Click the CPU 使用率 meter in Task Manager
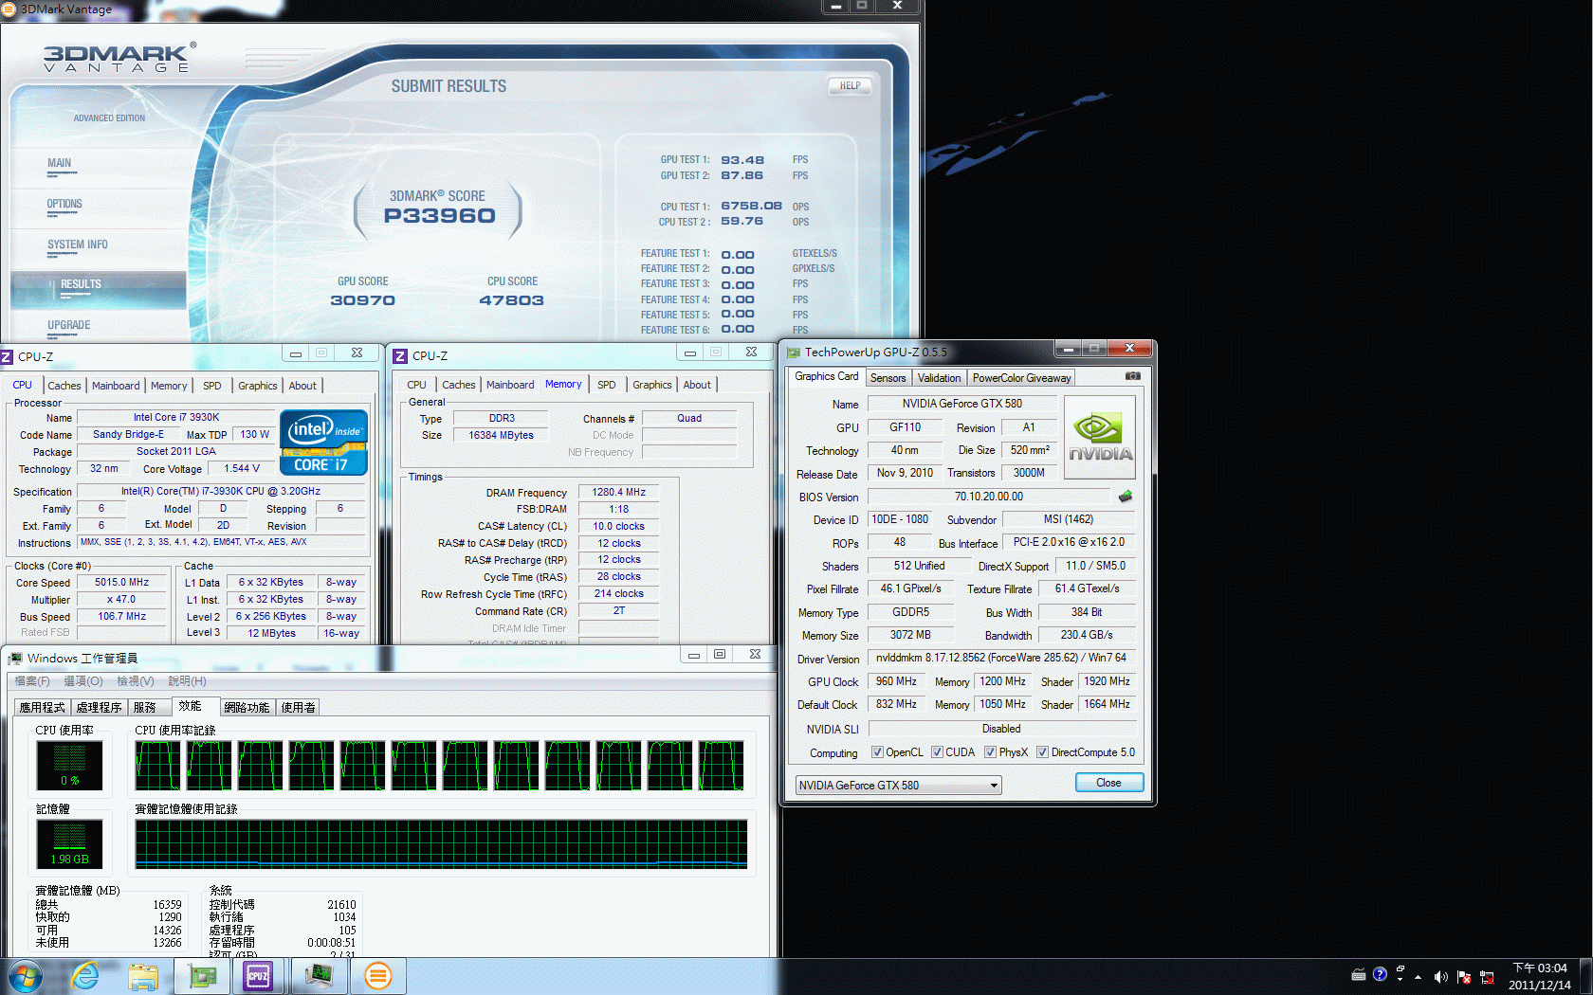The image size is (1593, 995). pyautogui.click(x=69, y=765)
